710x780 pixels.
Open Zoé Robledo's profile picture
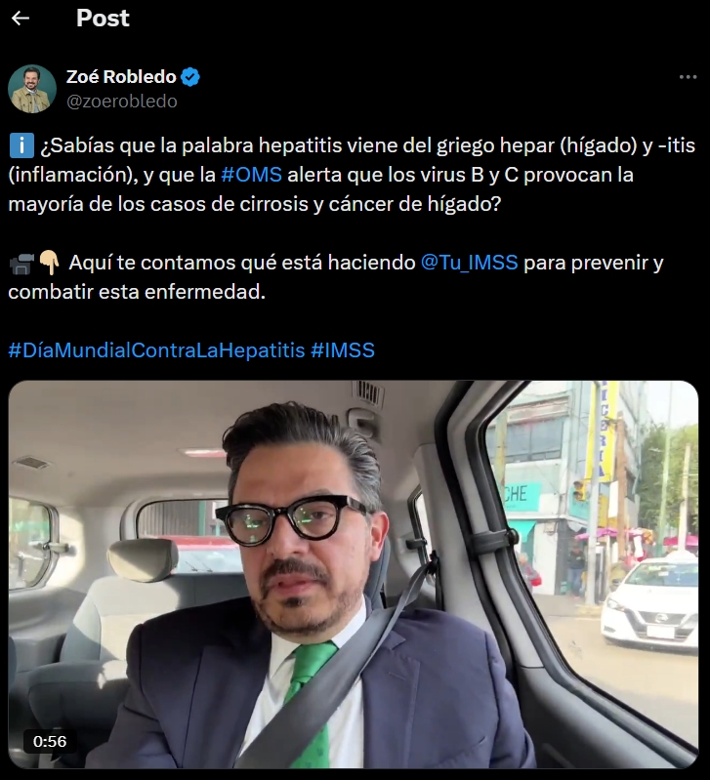(32, 89)
